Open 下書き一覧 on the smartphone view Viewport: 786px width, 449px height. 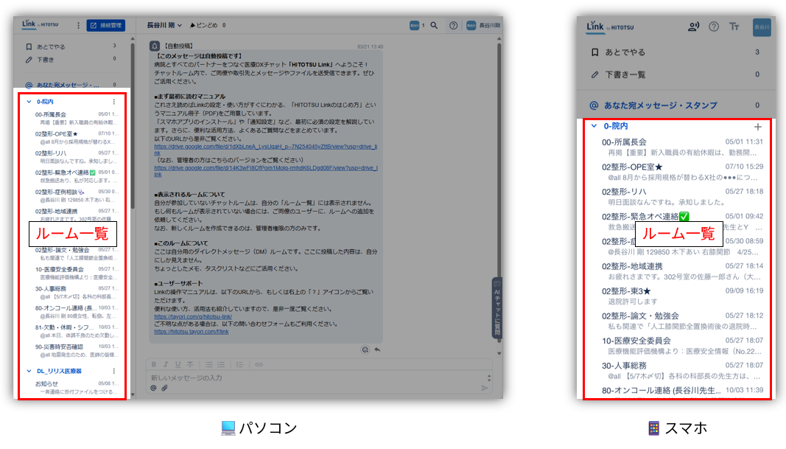(625, 74)
